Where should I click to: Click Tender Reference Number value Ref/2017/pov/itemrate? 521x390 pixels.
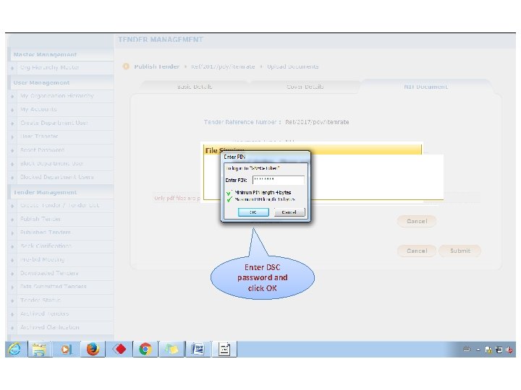[317, 122]
